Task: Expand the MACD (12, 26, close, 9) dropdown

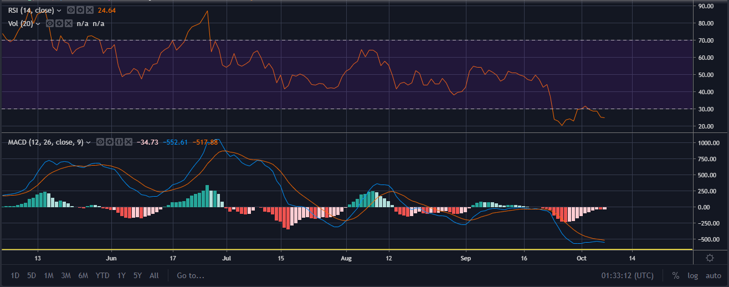Action: (88, 142)
